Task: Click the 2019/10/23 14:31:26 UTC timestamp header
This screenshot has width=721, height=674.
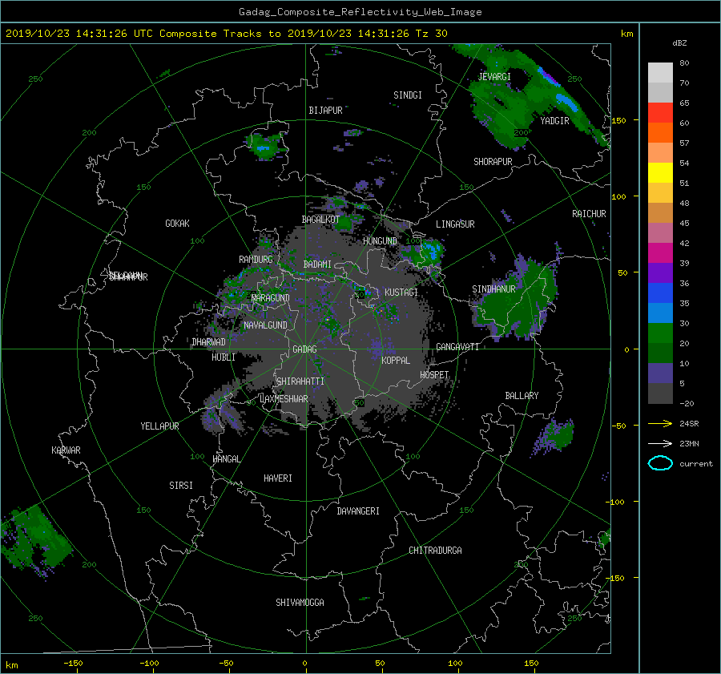Action: [x=226, y=34]
